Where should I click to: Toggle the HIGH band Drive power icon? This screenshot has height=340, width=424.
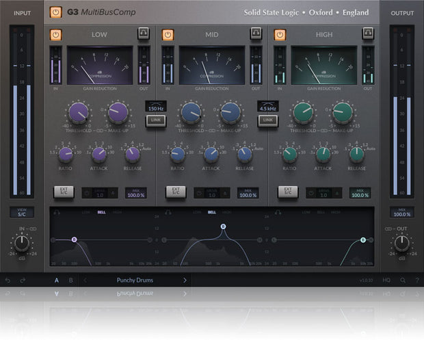311,193
